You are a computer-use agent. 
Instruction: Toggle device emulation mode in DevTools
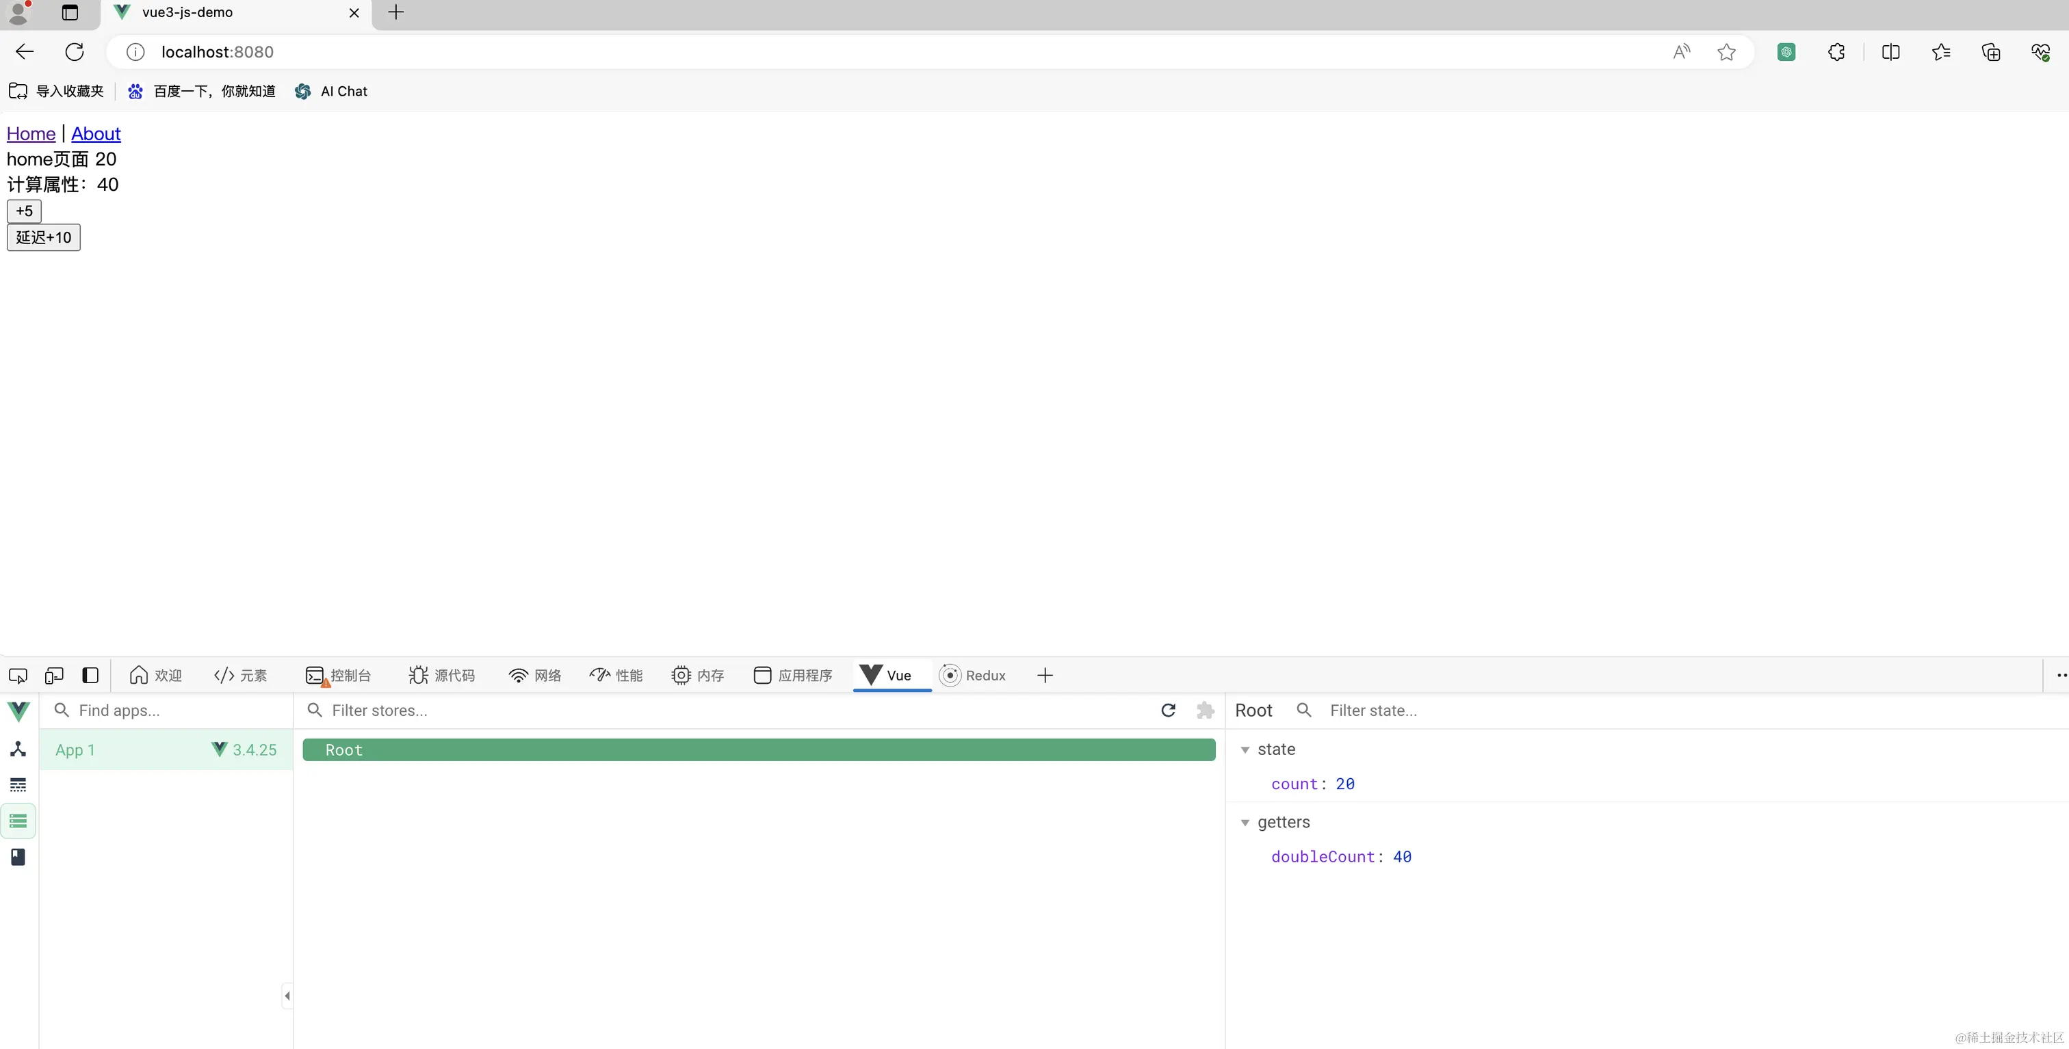(53, 675)
